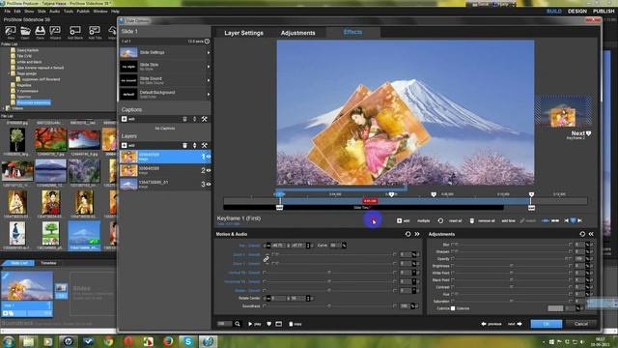
Task: Click the Next keyframe preview thumbnail
Action: (x=563, y=111)
